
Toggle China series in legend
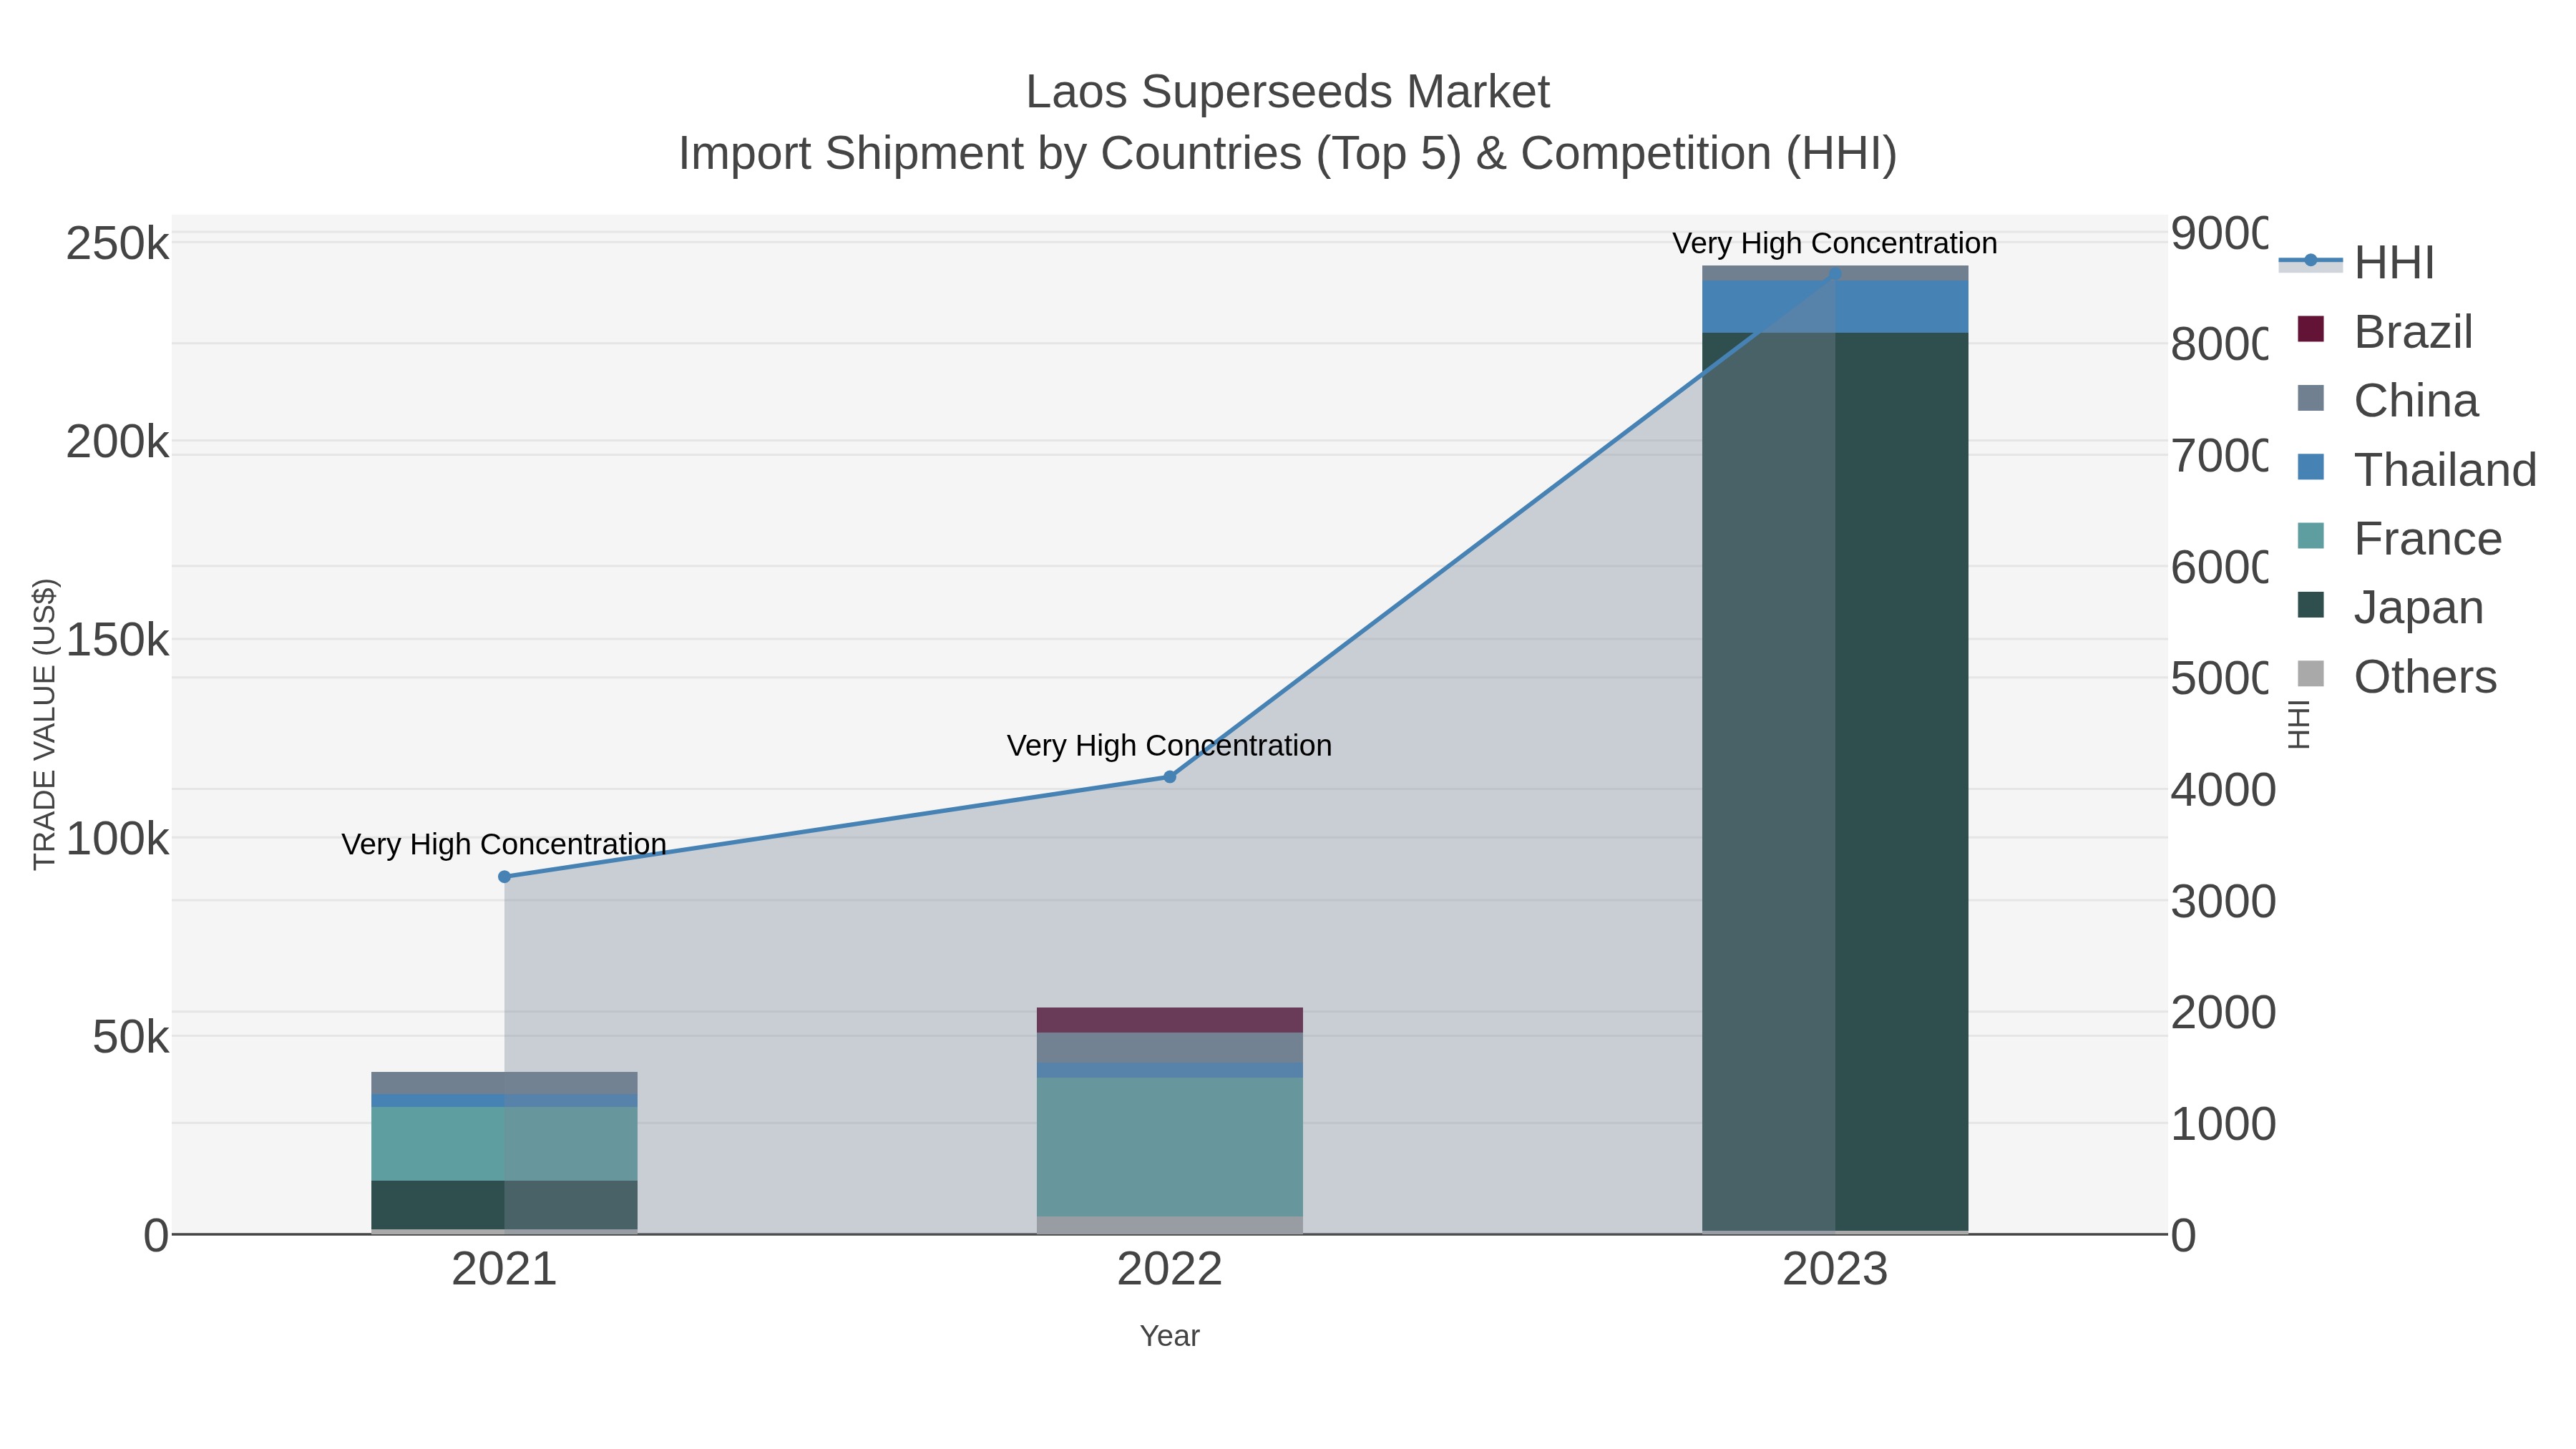pyautogui.click(x=2388, y=401)
